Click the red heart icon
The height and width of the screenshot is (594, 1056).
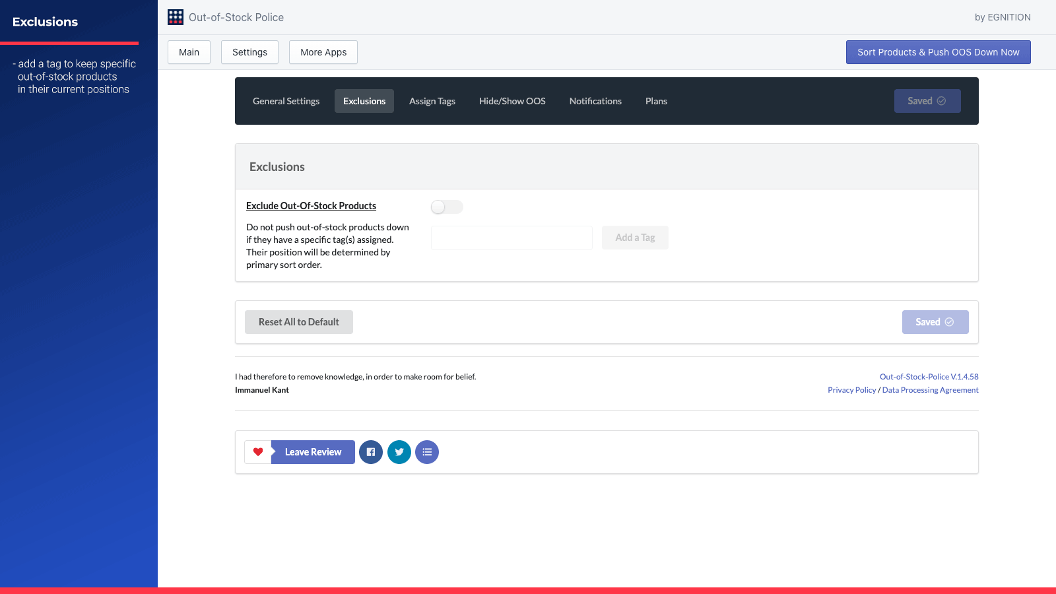pyautogui.click(x=258, y=452)
